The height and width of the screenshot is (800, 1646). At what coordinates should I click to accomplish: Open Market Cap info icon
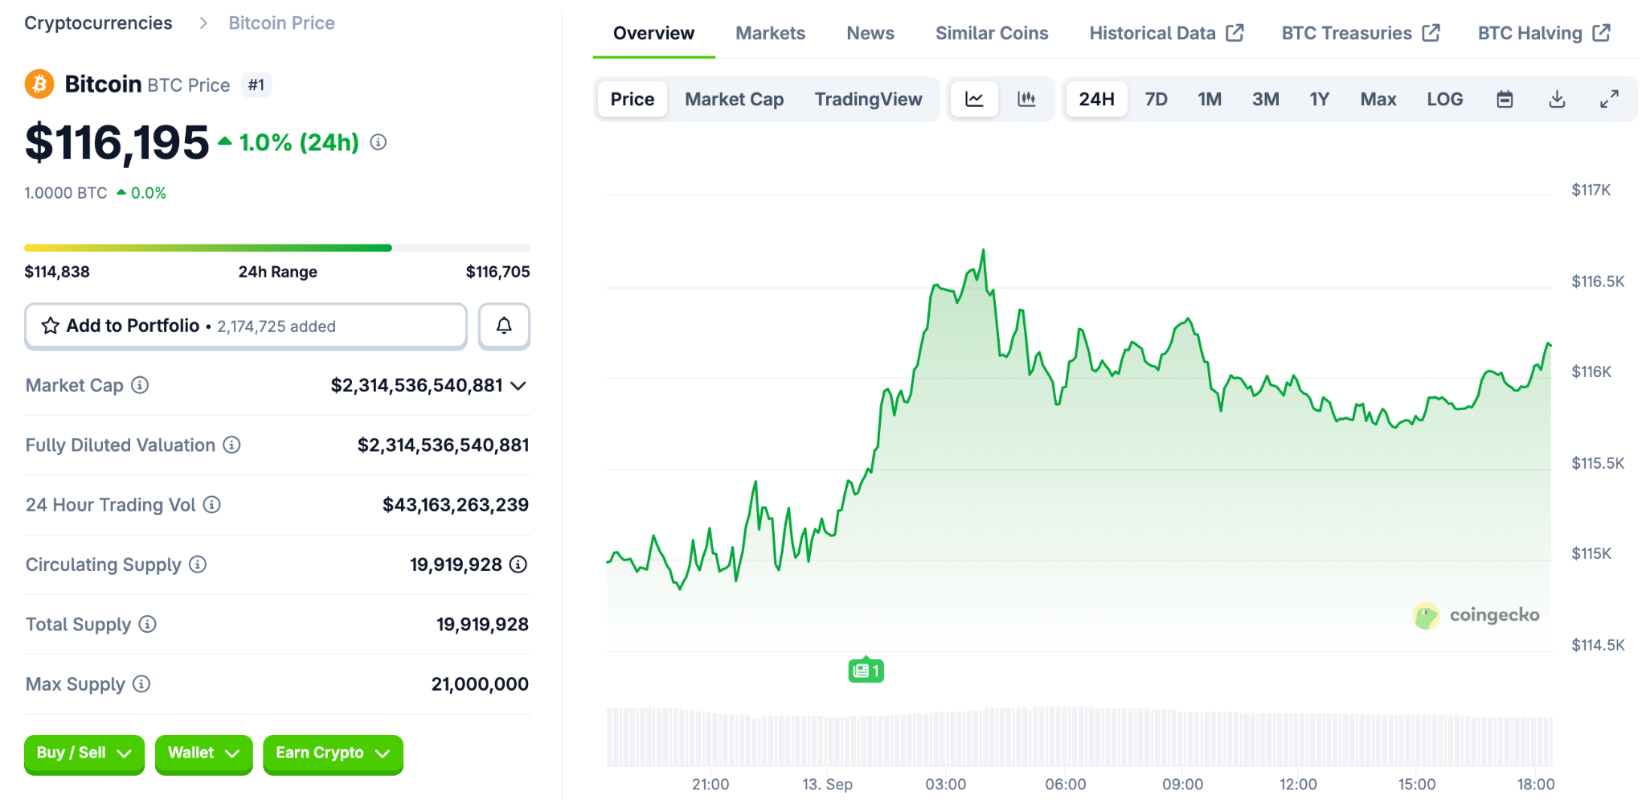pos(140,385)
